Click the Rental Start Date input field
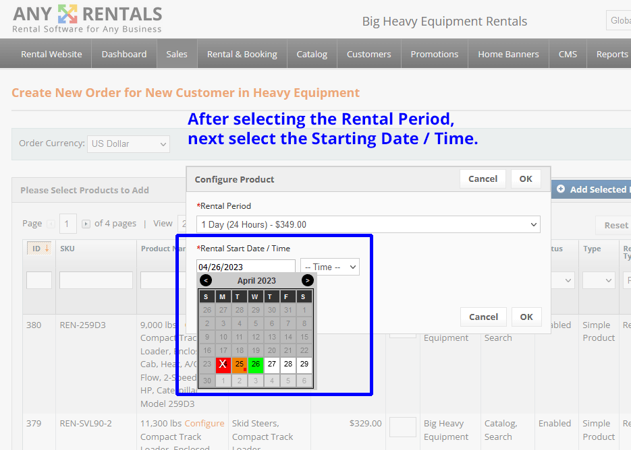 coord(246,267)
